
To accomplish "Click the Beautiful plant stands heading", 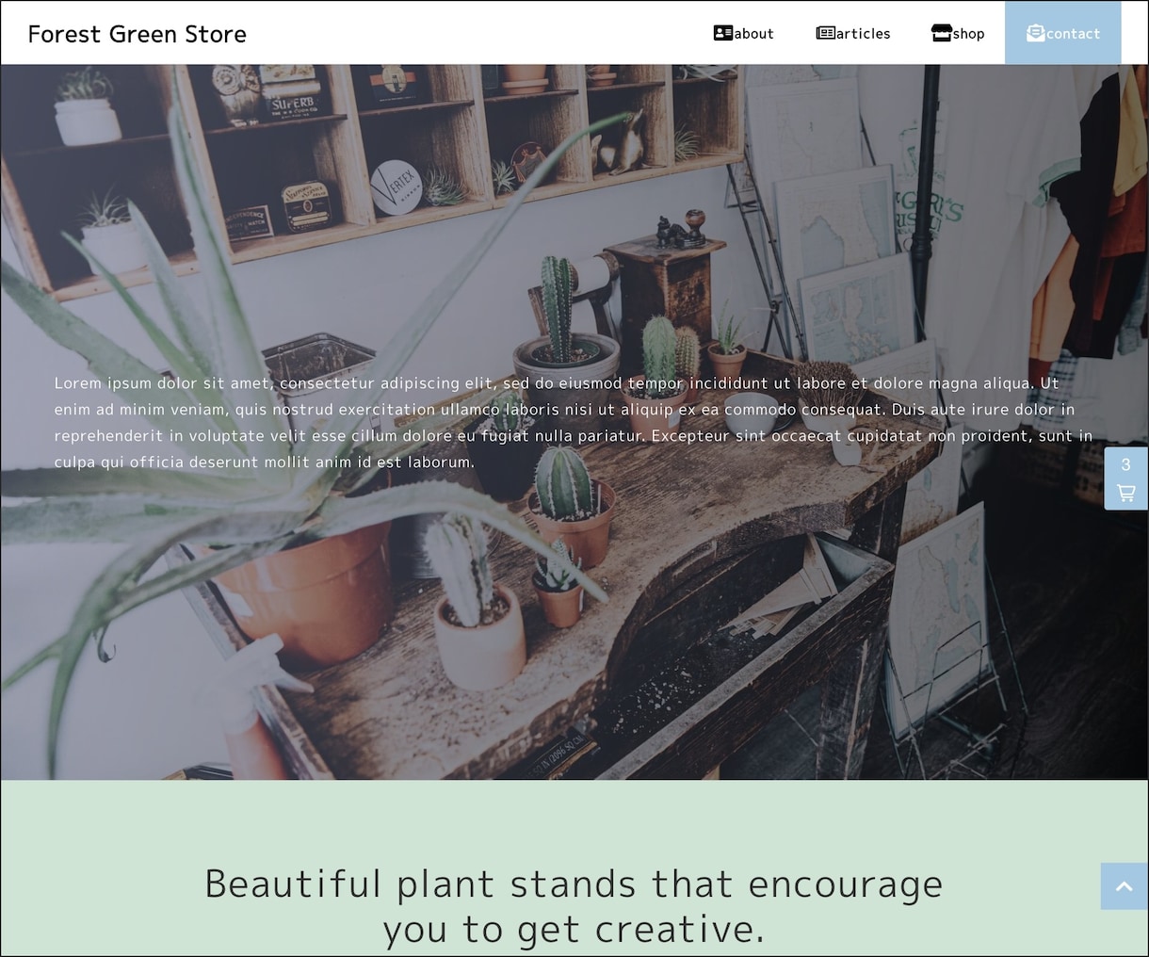I will 574,906.
